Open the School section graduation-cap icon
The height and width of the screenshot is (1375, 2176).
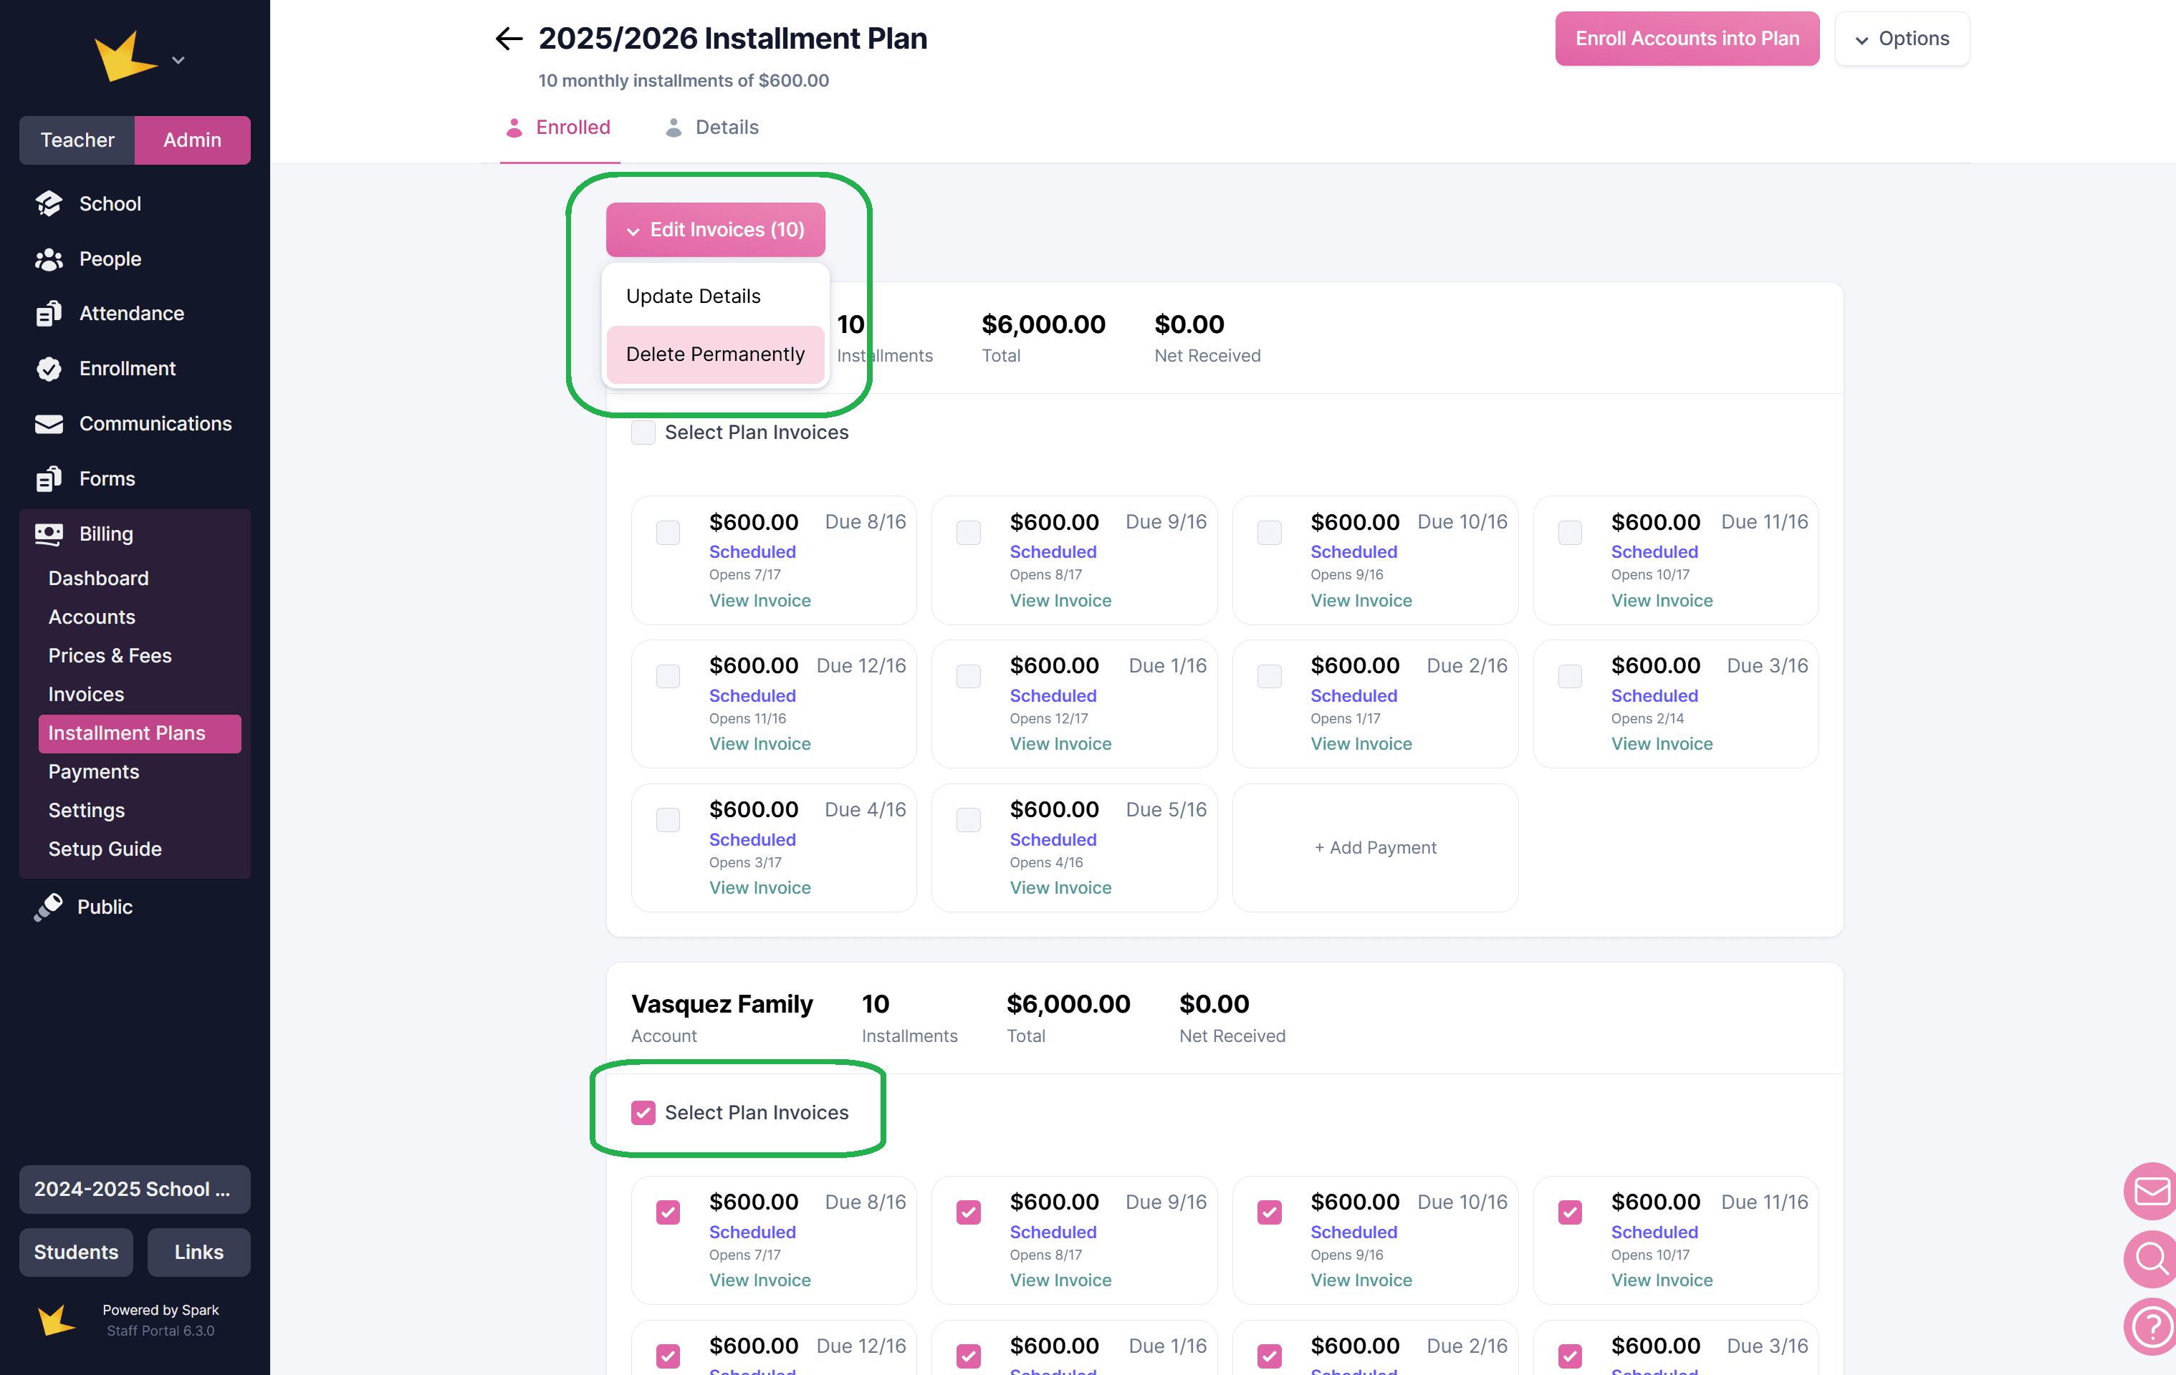pos(49,204)
